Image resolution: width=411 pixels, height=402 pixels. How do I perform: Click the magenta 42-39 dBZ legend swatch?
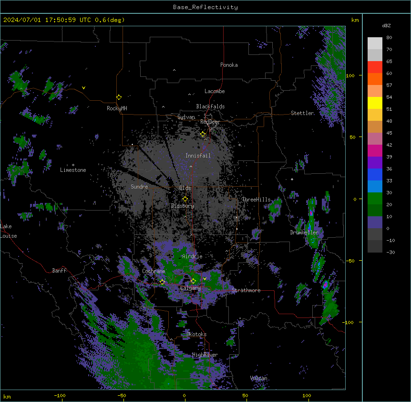pos(375,150)
